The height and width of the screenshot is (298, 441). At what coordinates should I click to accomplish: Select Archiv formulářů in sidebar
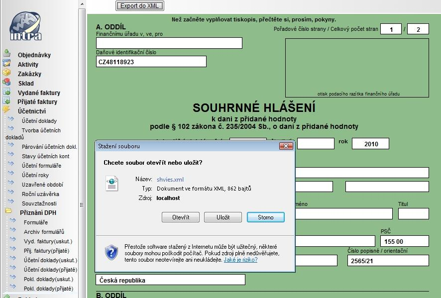click(44, 232)
